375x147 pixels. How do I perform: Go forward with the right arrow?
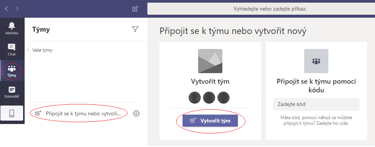(x=17, y=9)
